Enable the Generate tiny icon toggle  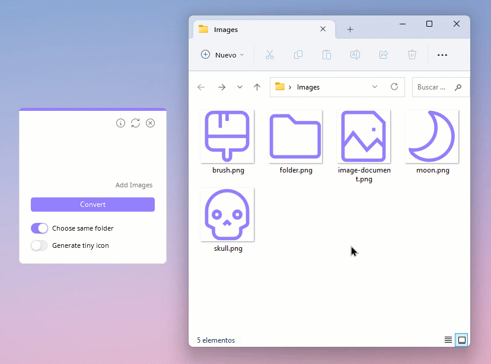[x=39, y=245]
